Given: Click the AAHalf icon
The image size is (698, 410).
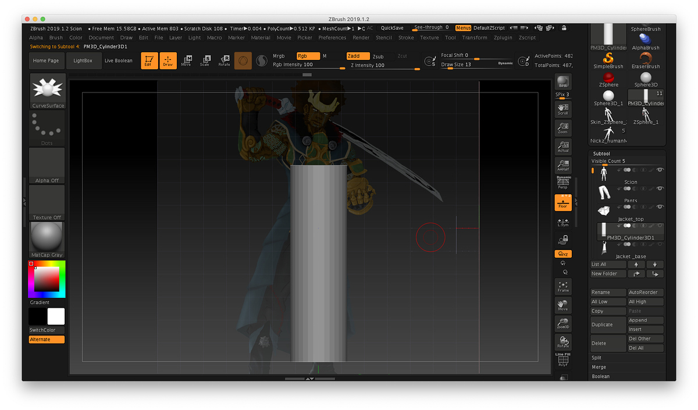Looking at the screenshot, I should 562,165.
